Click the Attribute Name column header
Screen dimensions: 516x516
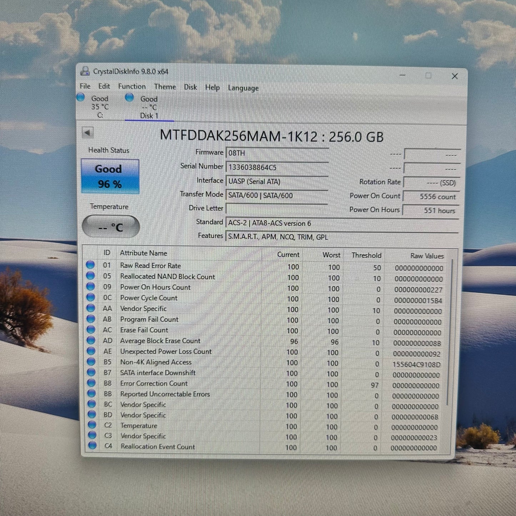tap(144, 253)
